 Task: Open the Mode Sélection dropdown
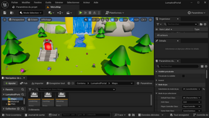[31, 13]
